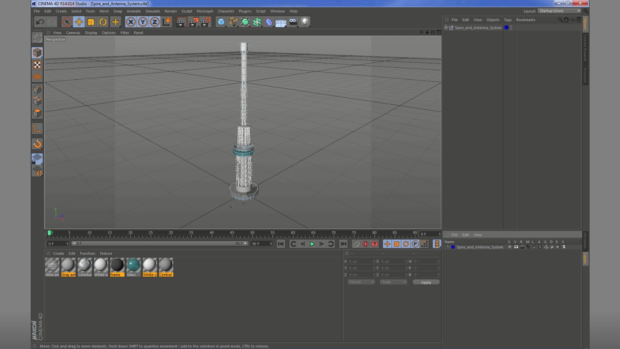Image resolution: width=620 pixels, height=349 pixels.
Task: Open viewport Cameras menu
Action: tap(73, 33)
